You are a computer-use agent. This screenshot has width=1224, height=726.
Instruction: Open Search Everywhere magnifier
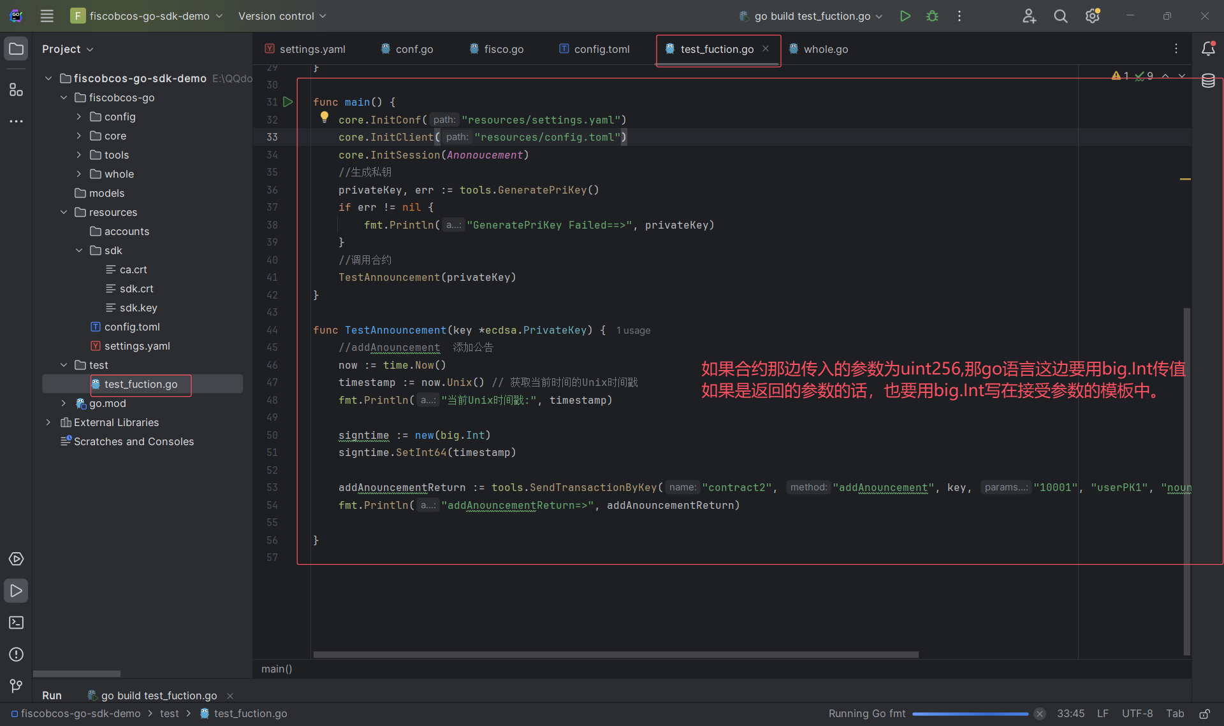coord(1060,16)
